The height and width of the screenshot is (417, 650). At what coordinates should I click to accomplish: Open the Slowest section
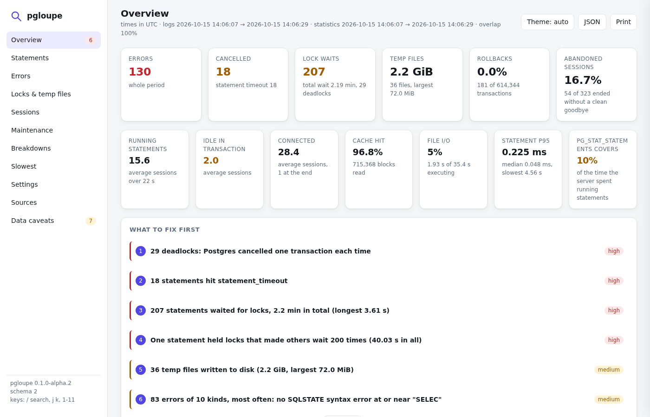53,166
